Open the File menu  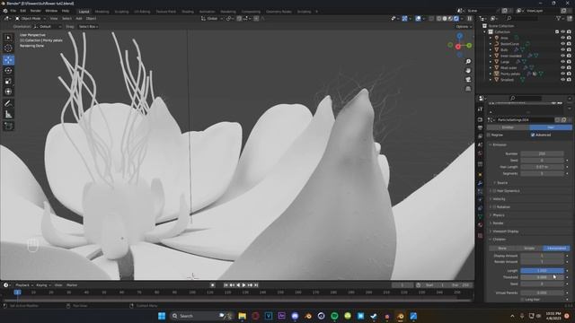[x=13, y=11]
